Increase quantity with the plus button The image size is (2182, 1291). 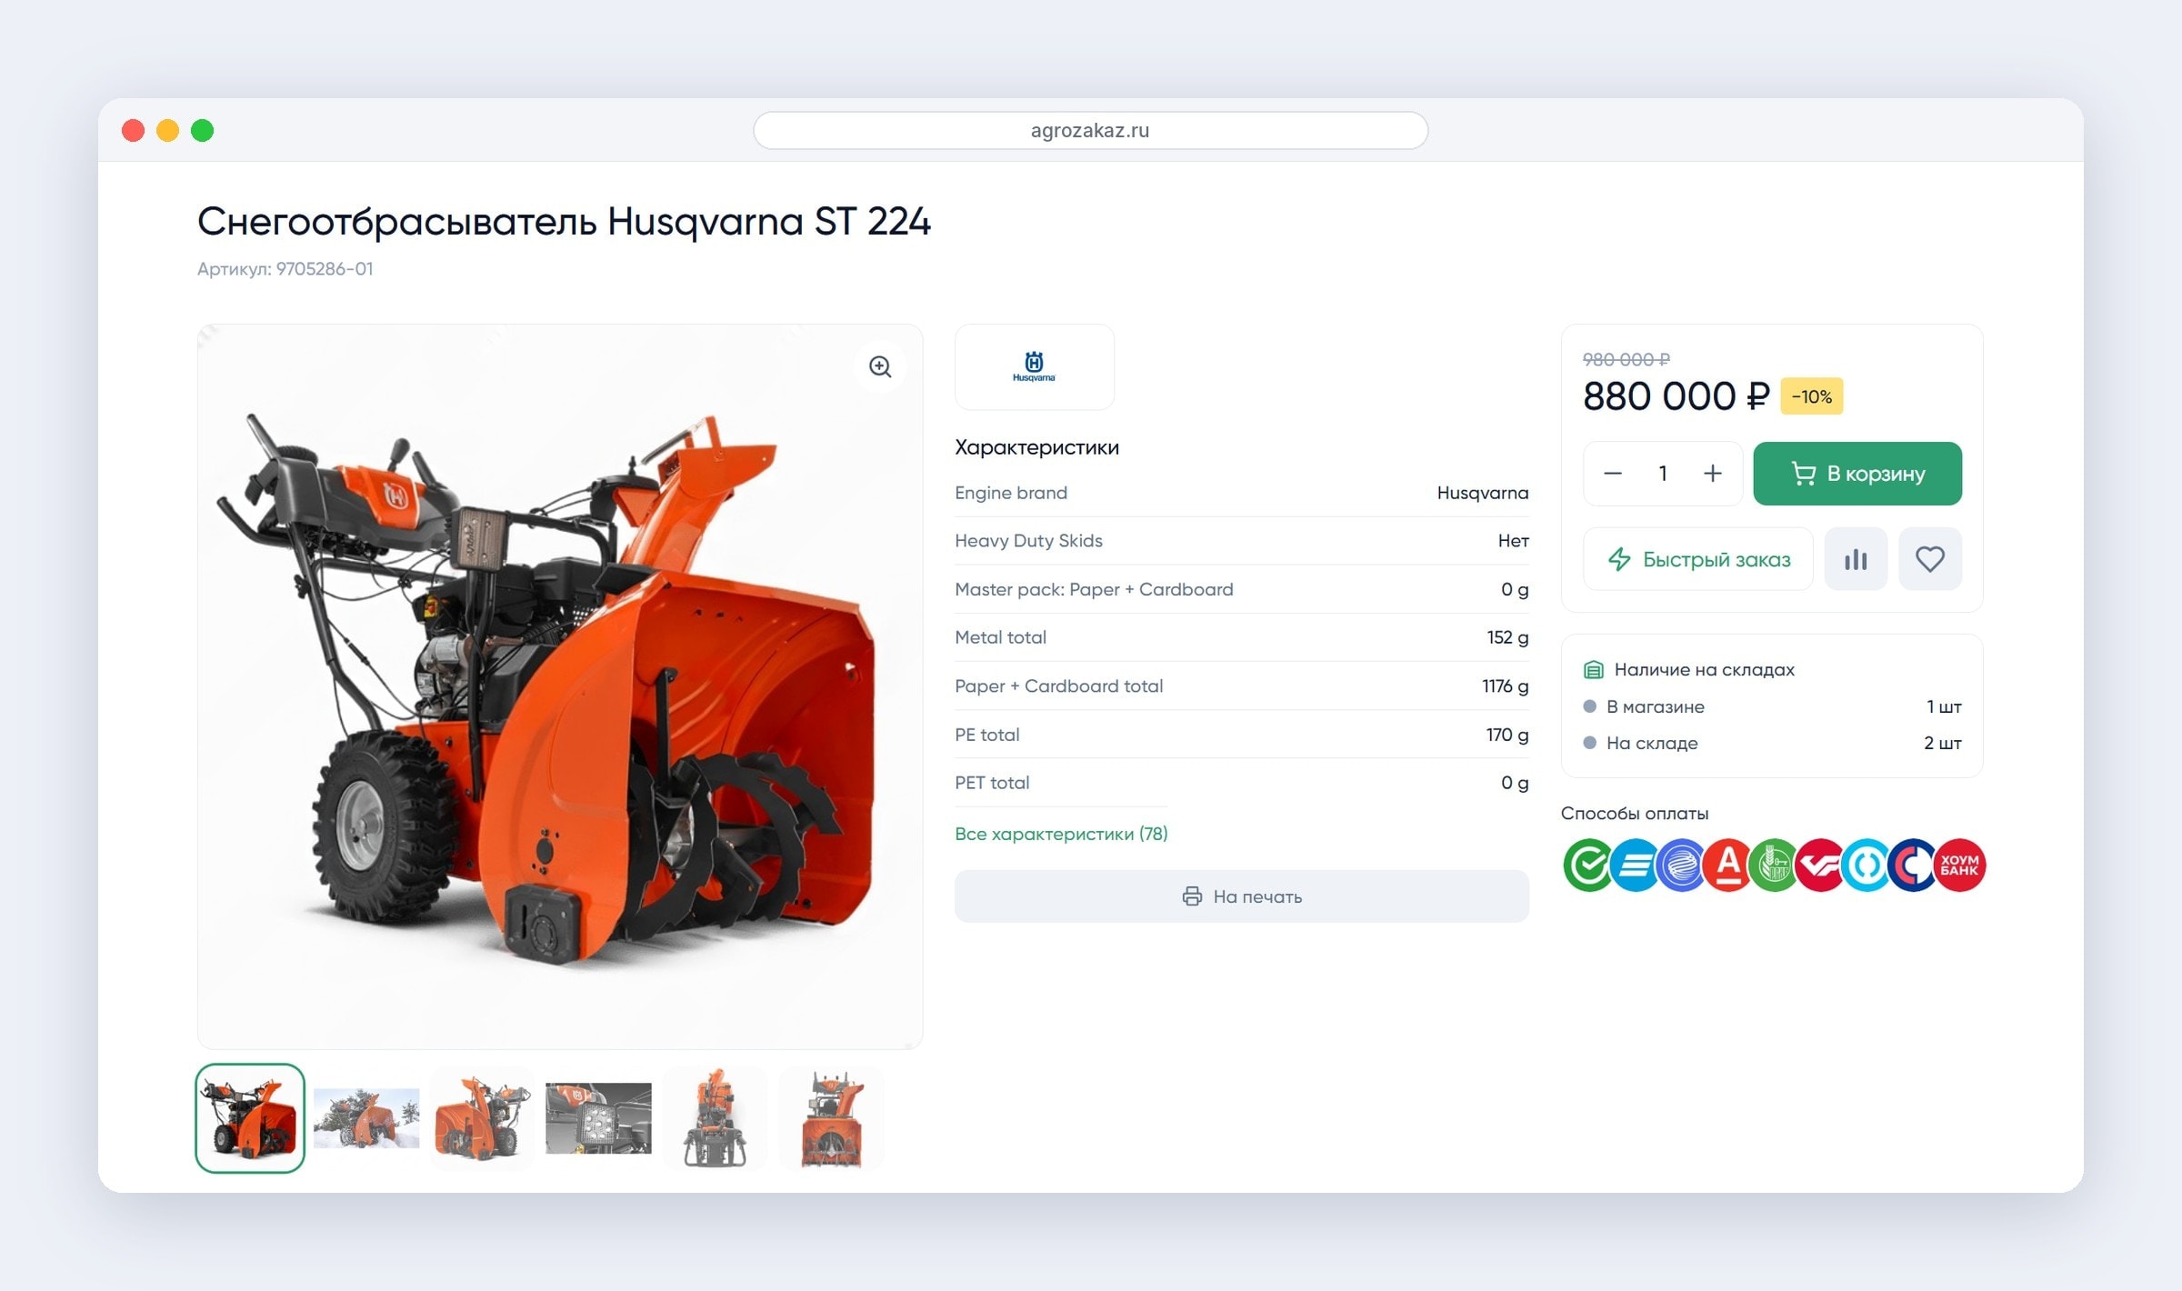coord(1713,474)
